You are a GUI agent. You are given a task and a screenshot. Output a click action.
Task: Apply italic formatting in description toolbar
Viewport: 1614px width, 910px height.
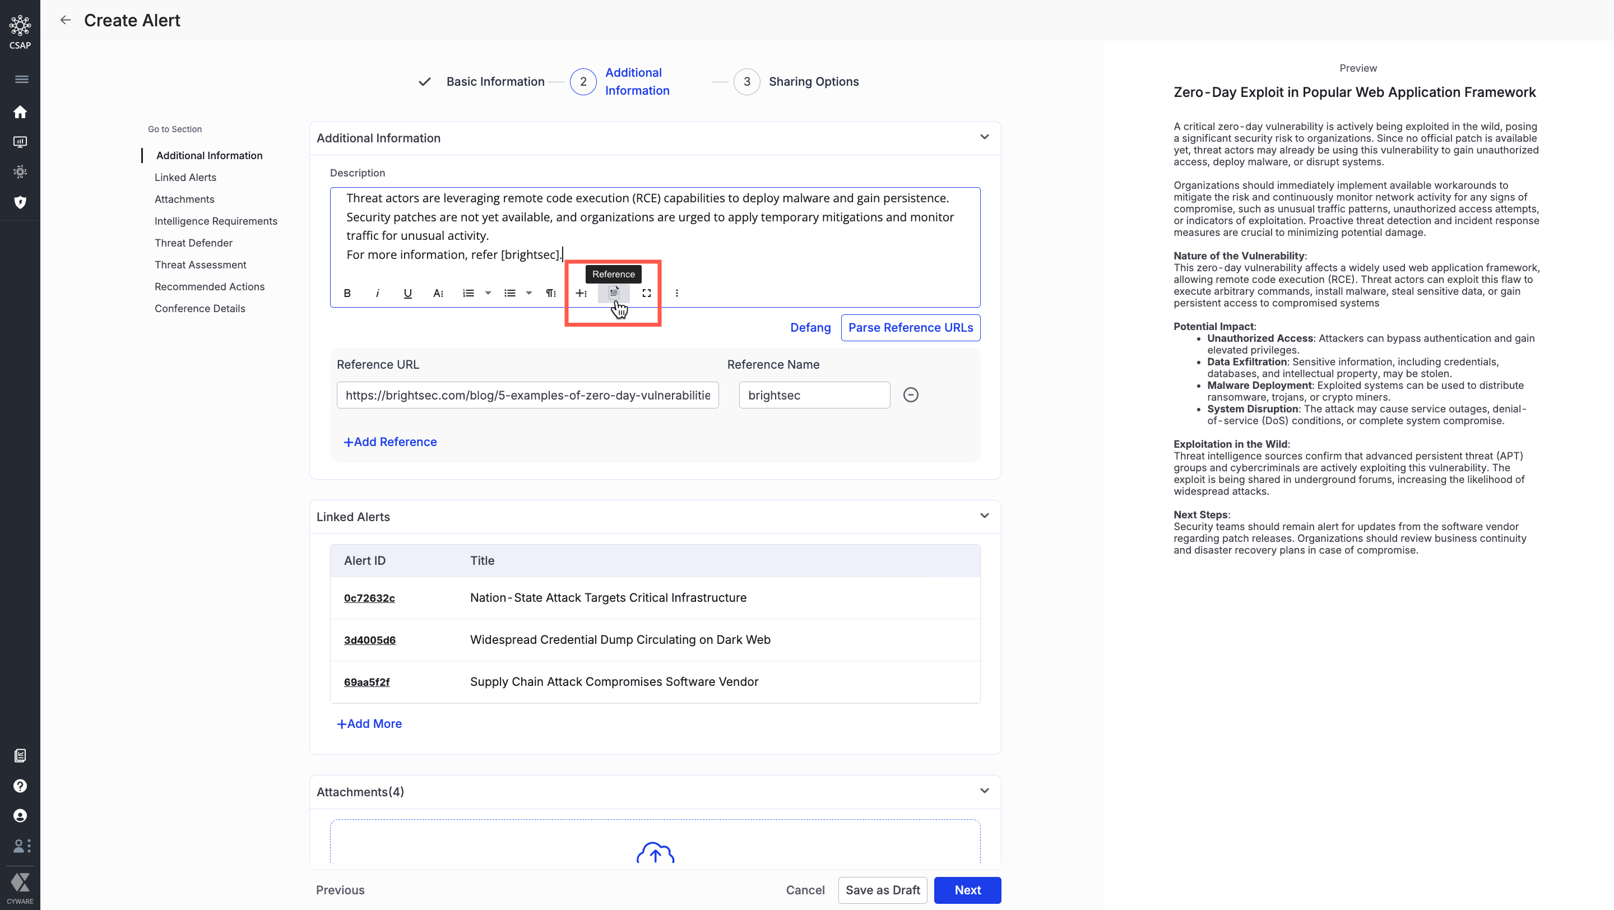pyautogui.click(x=377, y=293)
